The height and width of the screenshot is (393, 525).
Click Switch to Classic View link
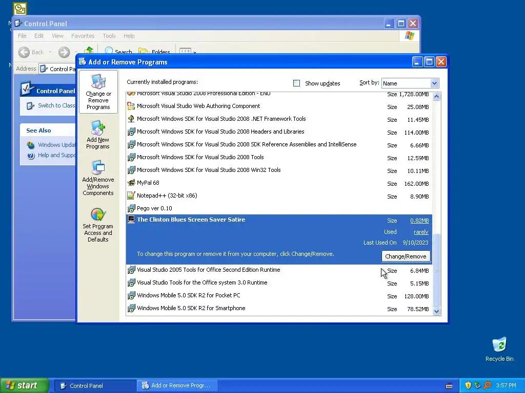[56, 105]
